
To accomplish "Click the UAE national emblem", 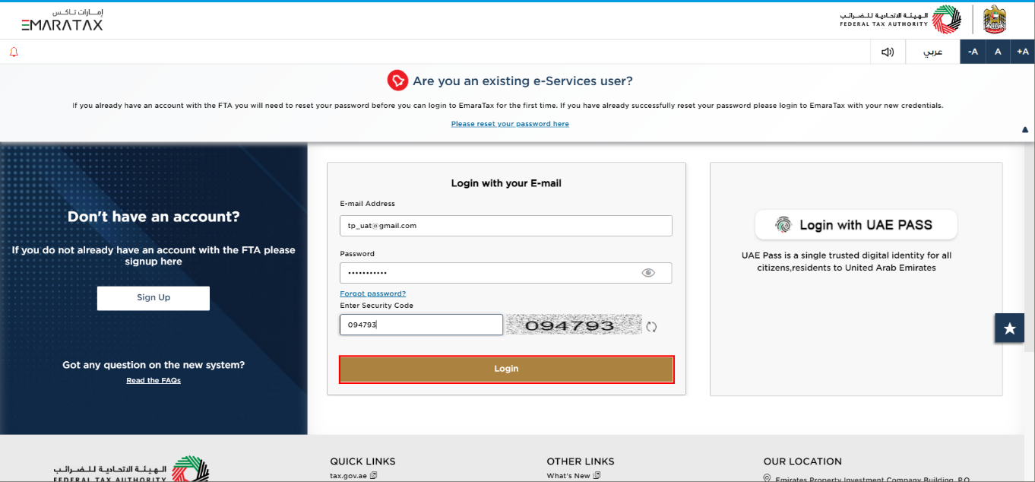I will click(994, 20).
